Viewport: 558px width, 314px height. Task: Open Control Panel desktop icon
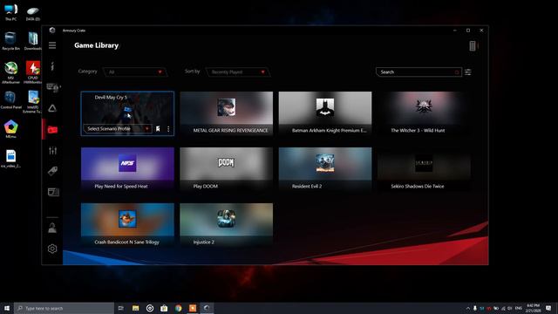tap(11, 99)
